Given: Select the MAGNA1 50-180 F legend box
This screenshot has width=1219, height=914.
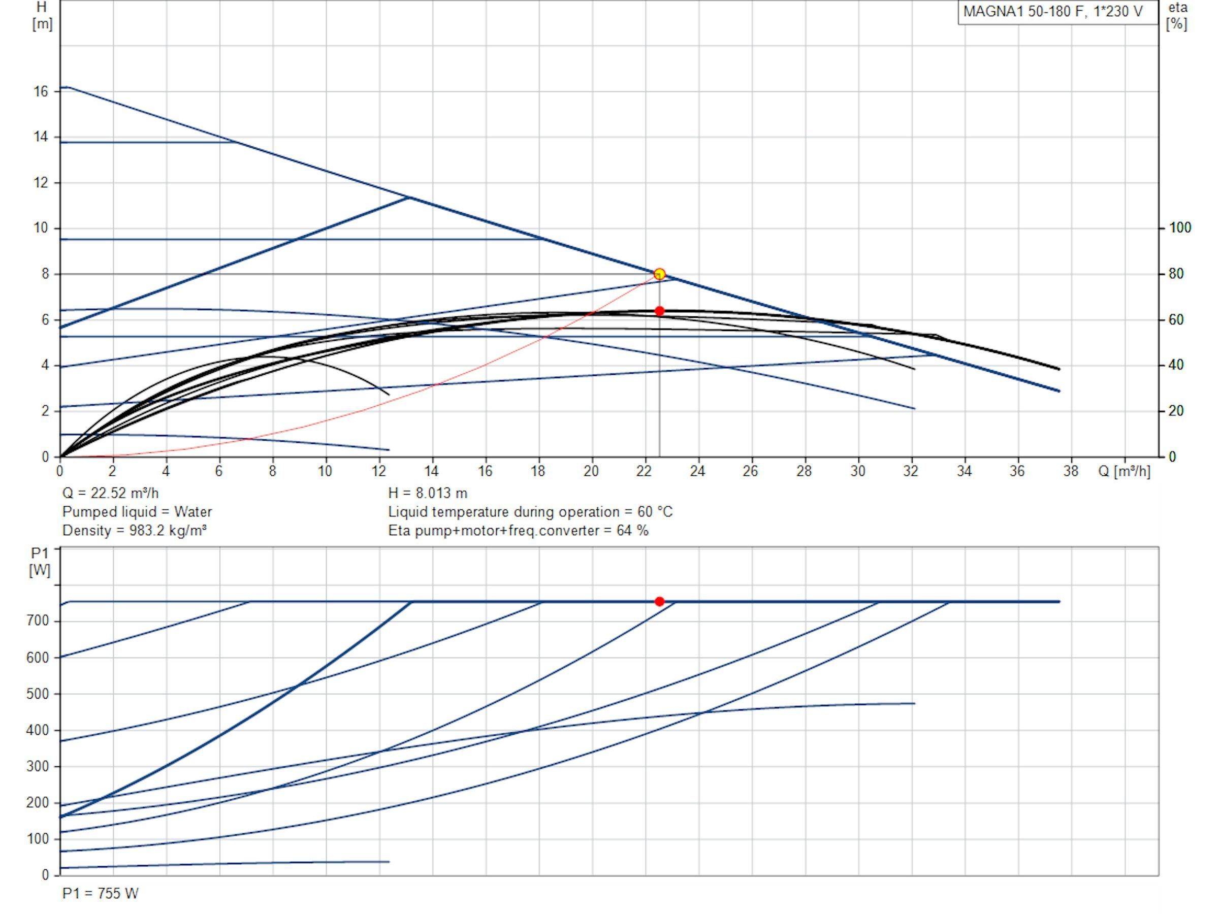Looking at the screenshot, I should click(x=1057, y=12).
